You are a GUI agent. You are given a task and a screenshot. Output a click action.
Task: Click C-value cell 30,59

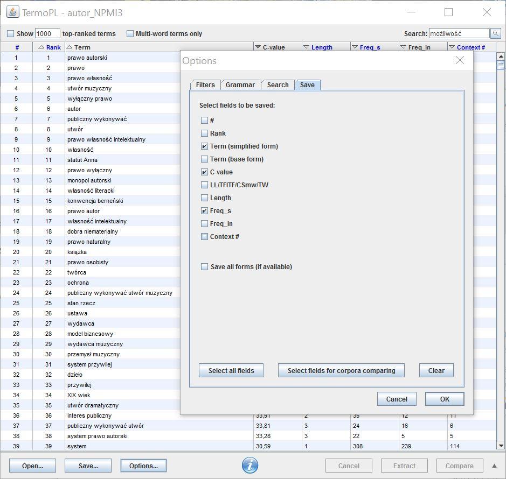[278, 446]
